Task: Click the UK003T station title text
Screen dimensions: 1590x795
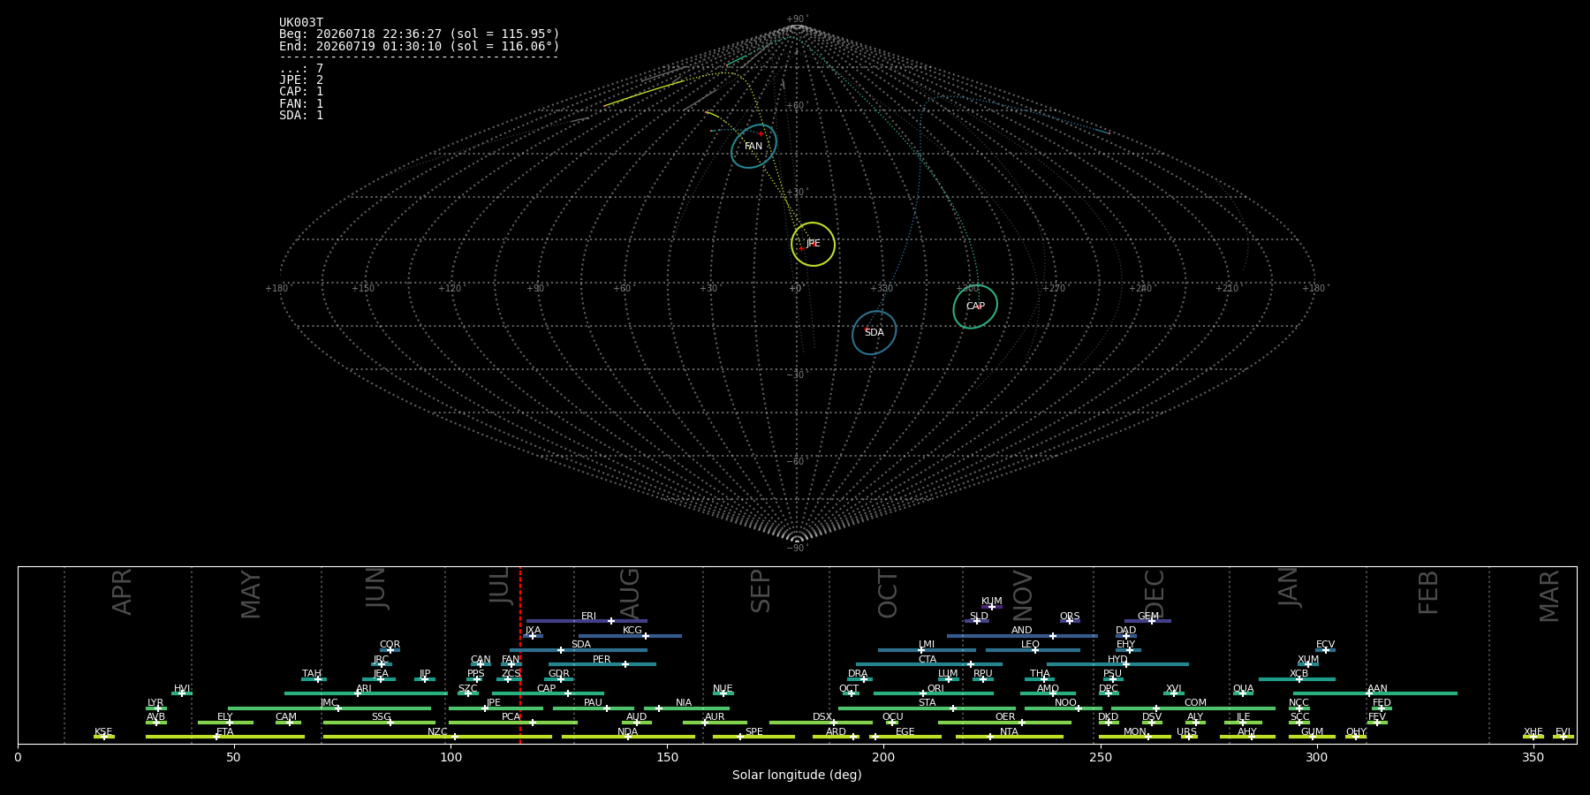Action: click(301, 23)
